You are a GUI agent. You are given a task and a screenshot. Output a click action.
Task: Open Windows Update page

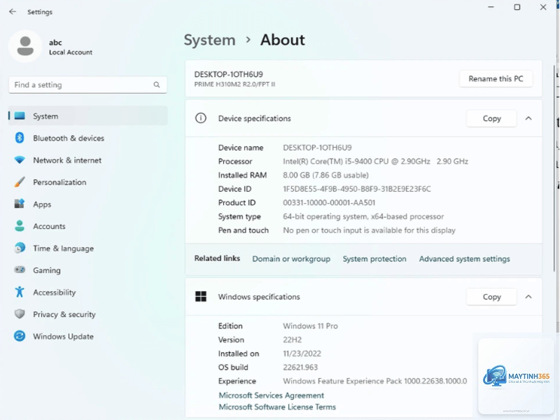tap(88, 337)
